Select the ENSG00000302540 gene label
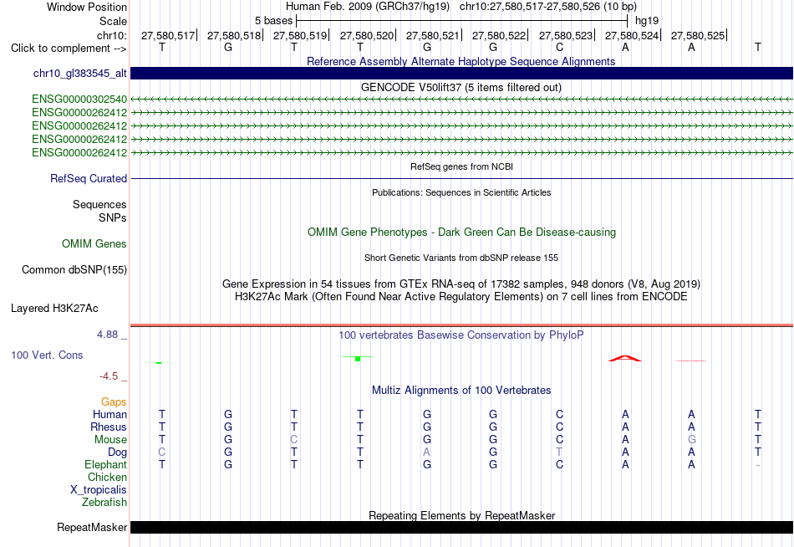The image size is (794, 547). (79, 99)
